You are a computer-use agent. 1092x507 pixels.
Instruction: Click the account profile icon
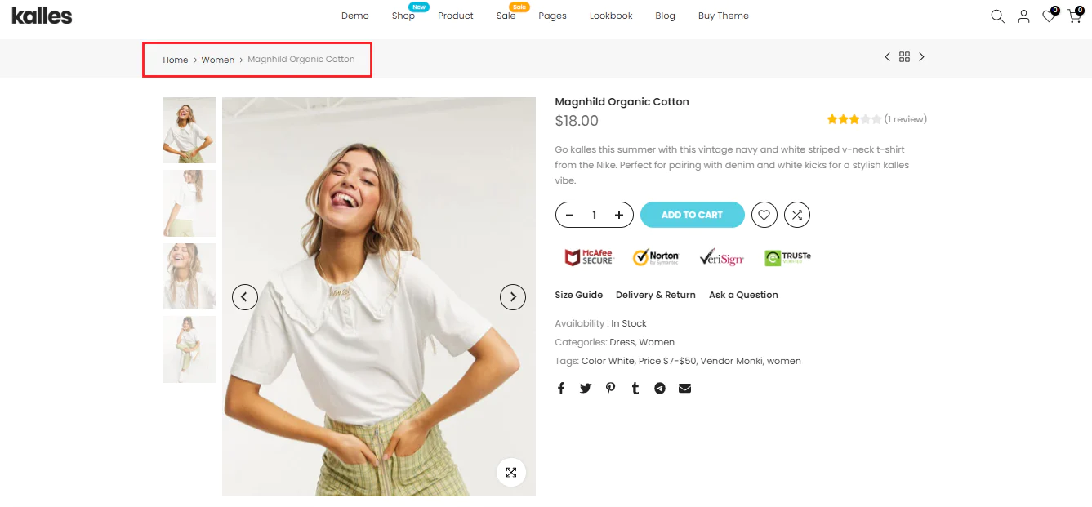(x=1023, y=16)
